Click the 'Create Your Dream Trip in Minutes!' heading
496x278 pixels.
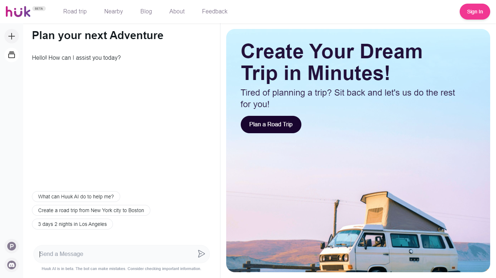[332, 62]
